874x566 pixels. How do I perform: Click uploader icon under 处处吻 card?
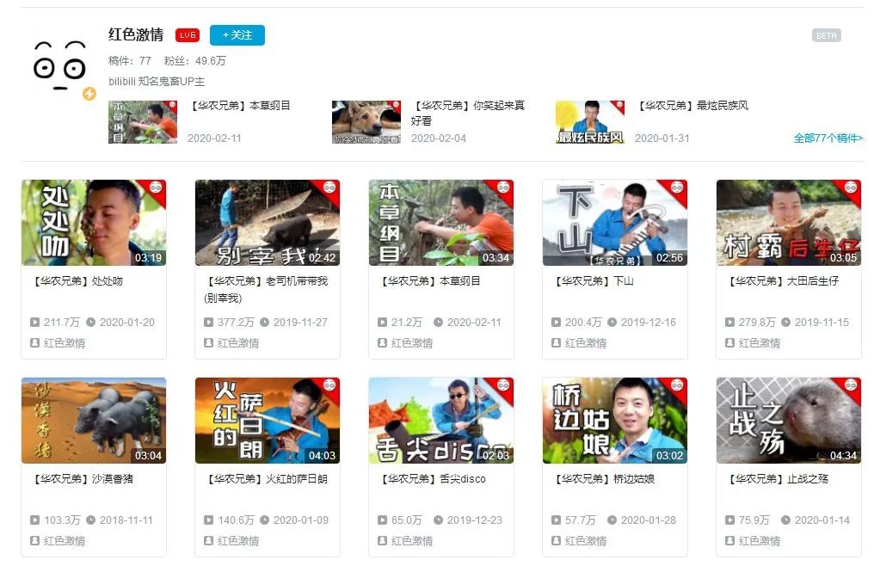coord(34,343)
